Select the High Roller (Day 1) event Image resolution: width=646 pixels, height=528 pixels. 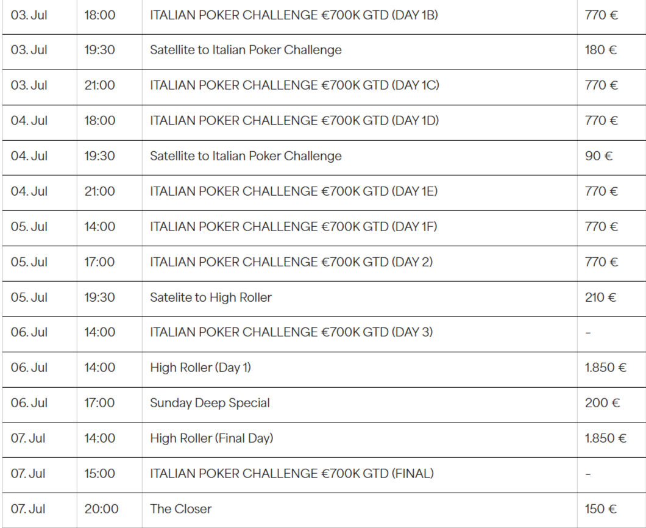pyautogui.click(x=201, y=368)
